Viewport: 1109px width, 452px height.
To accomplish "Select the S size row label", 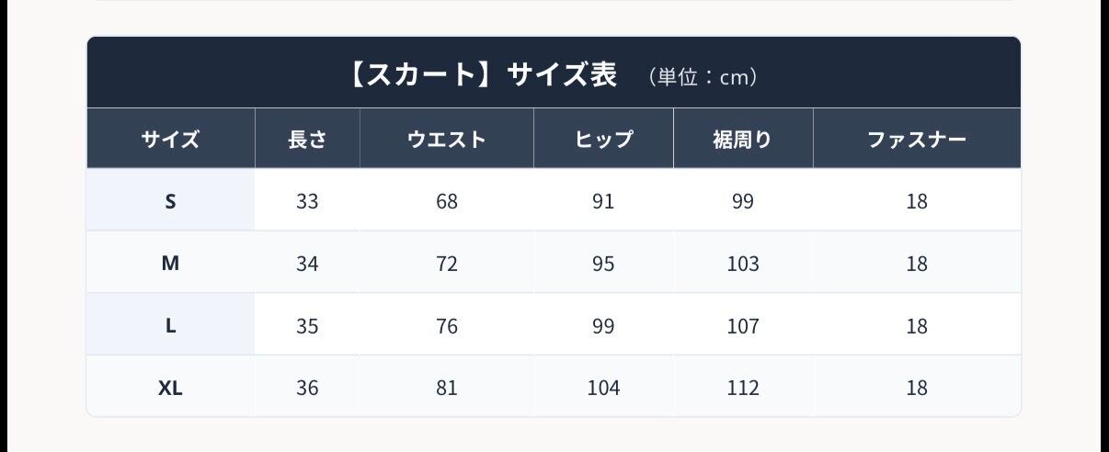I will [x=170, y=201].
